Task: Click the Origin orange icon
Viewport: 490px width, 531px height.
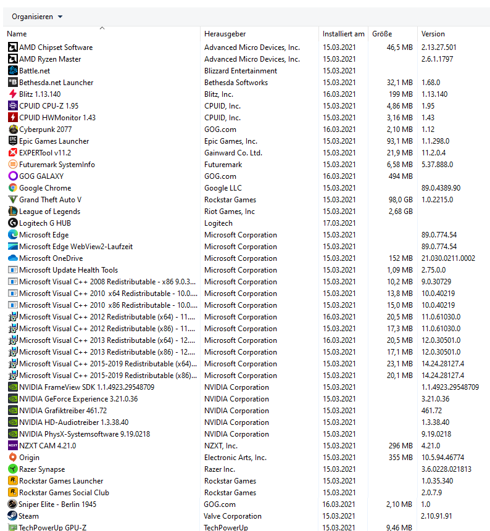Action: pos(13,457)
